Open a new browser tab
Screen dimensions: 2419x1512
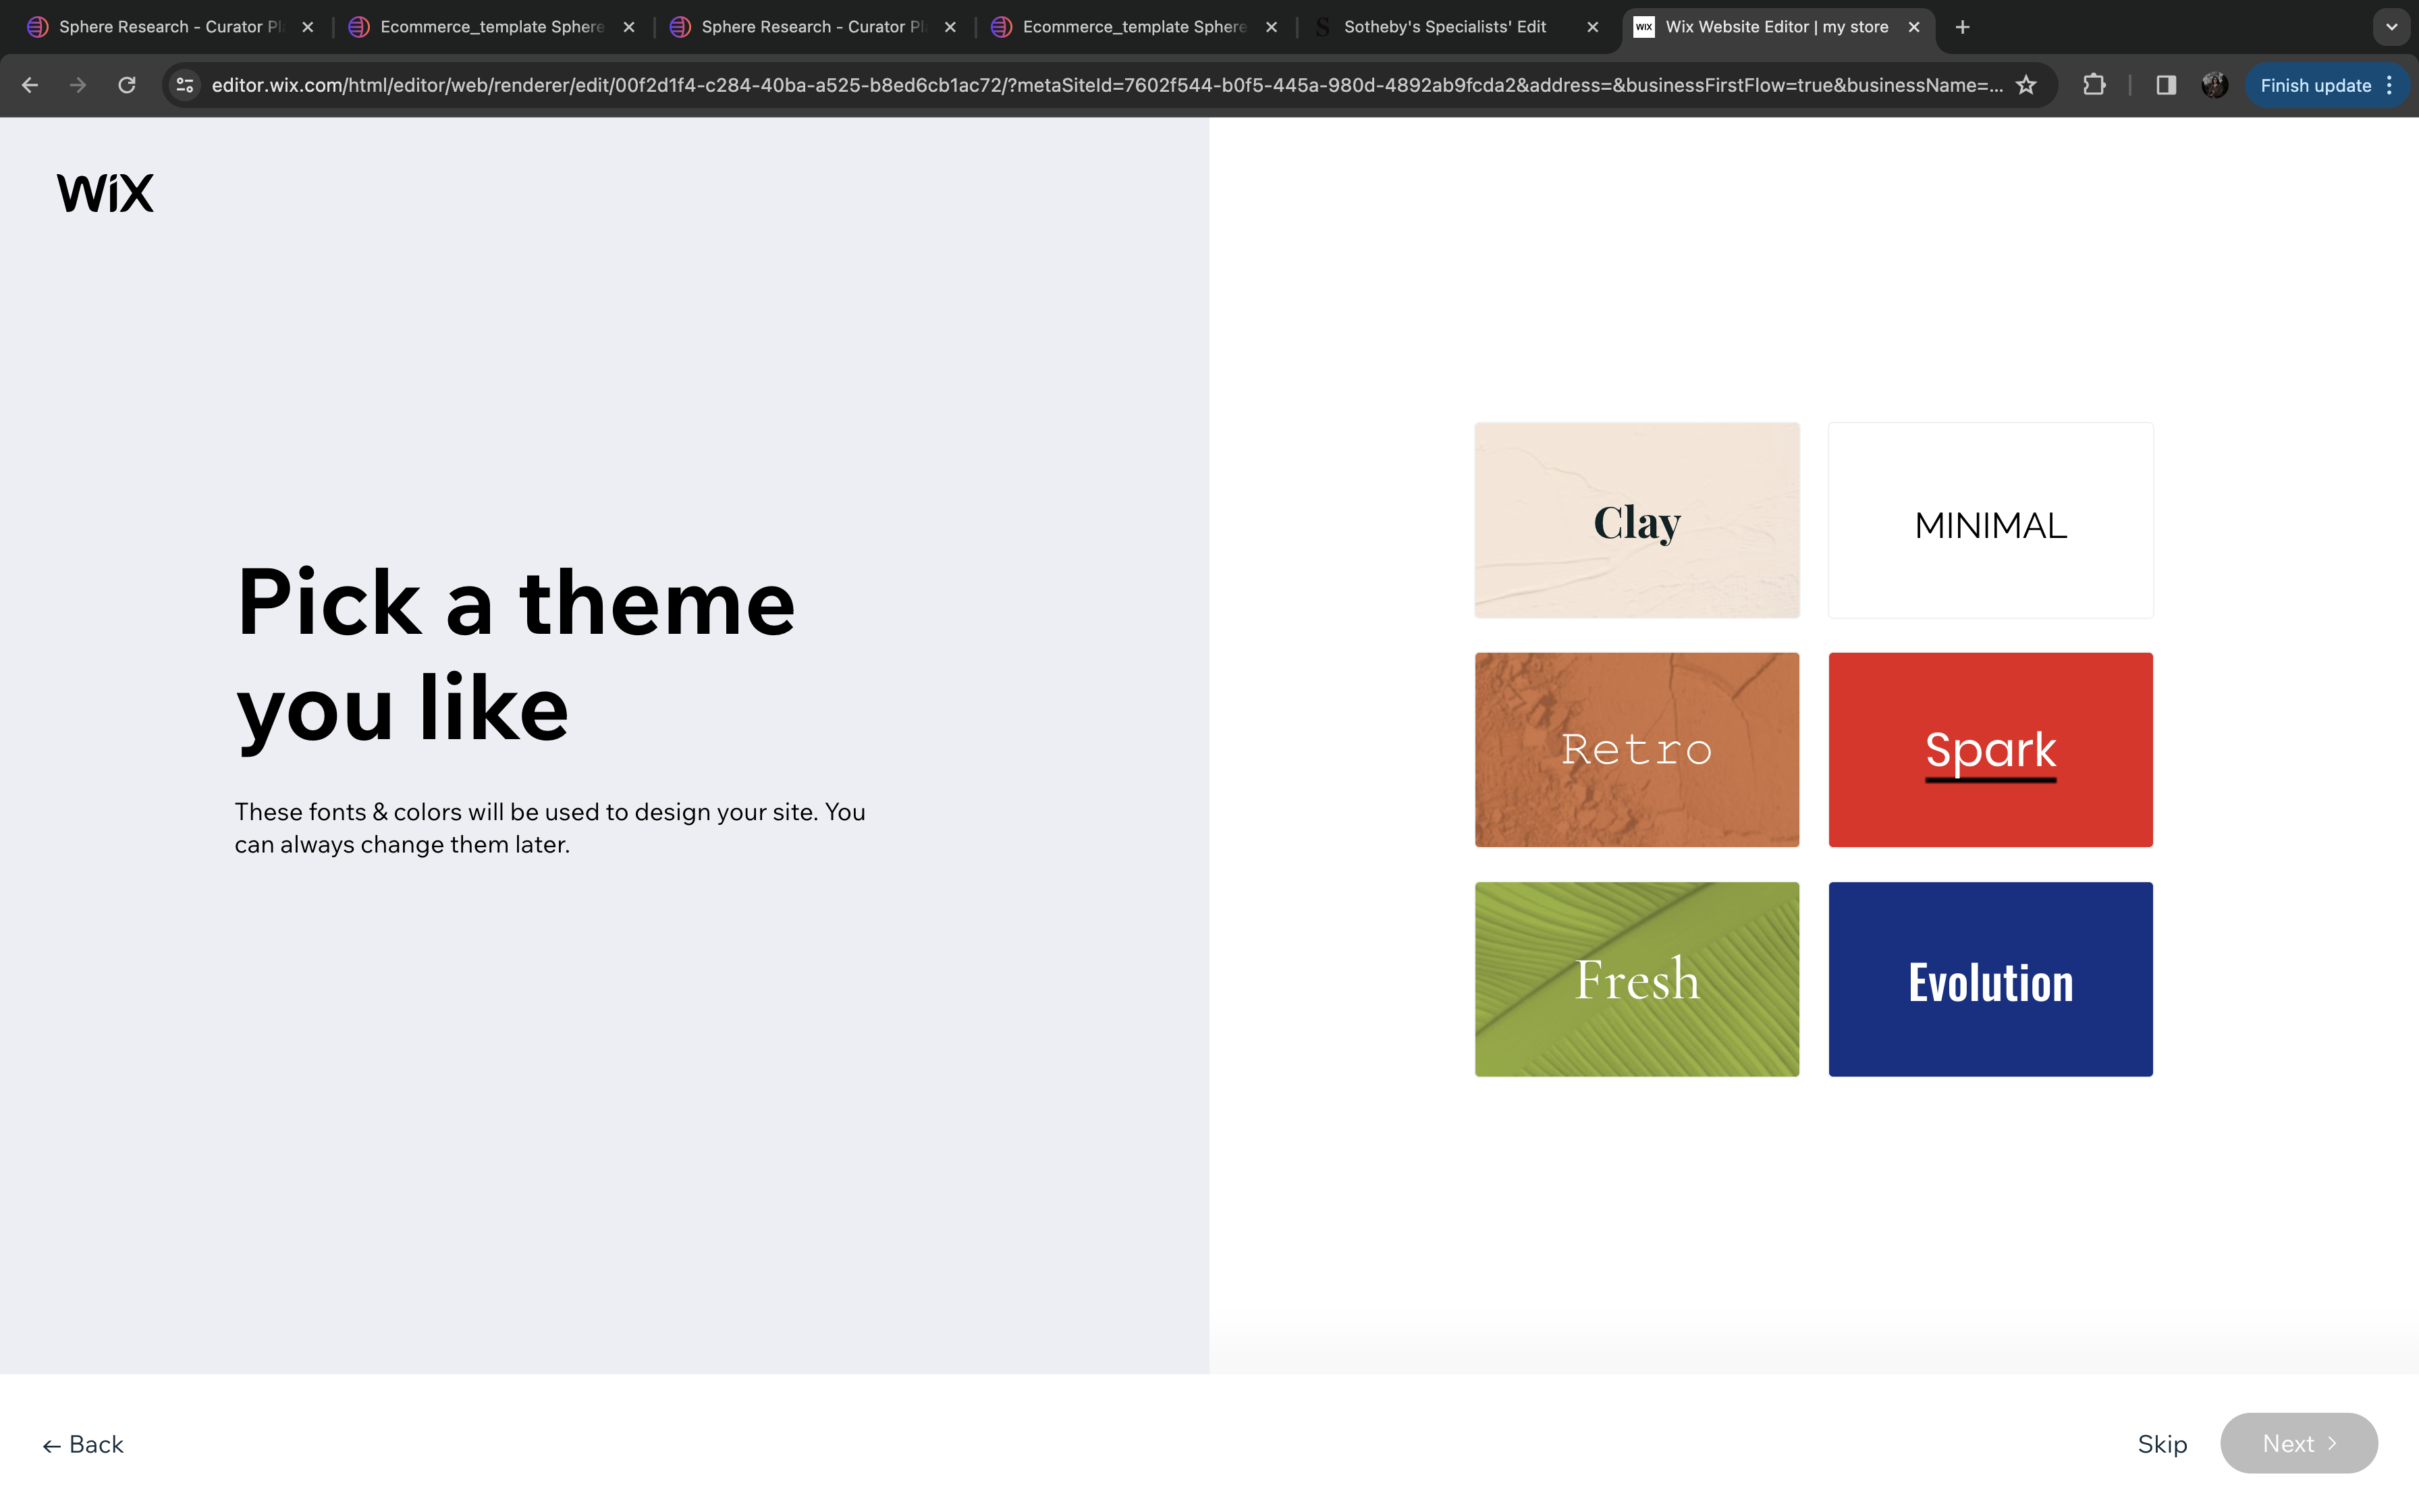(1962, 27)
